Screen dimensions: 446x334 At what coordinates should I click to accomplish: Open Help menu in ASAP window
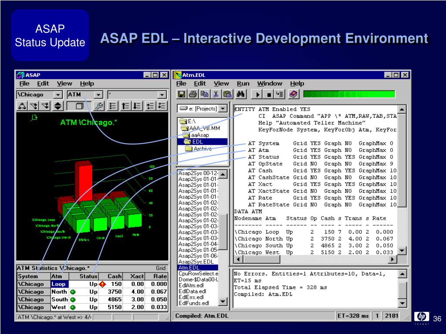[87, 83]
